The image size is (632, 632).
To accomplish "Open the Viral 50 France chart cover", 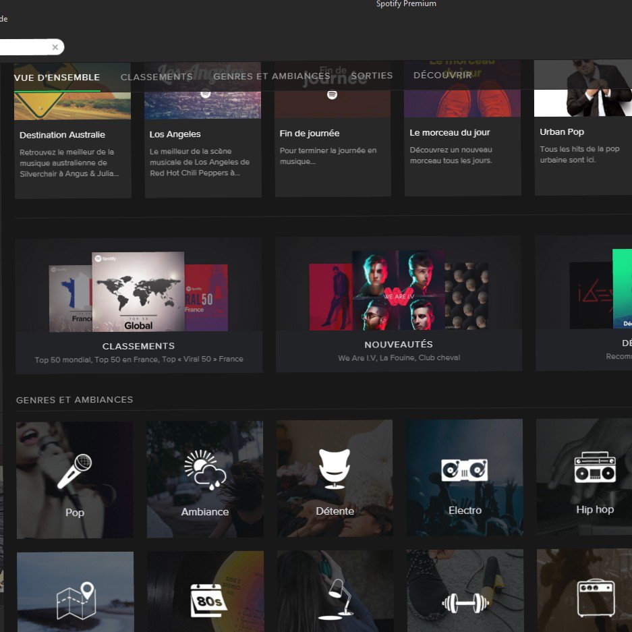I will 206,297.
